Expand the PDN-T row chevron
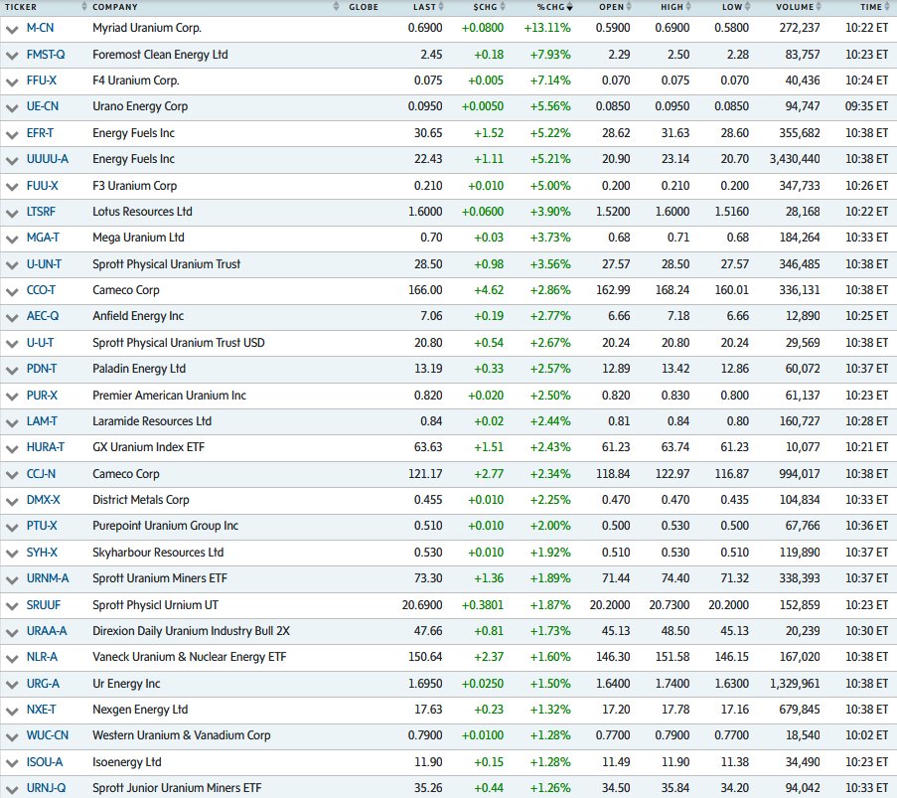 pyautogui.click(x=12, y=370)
